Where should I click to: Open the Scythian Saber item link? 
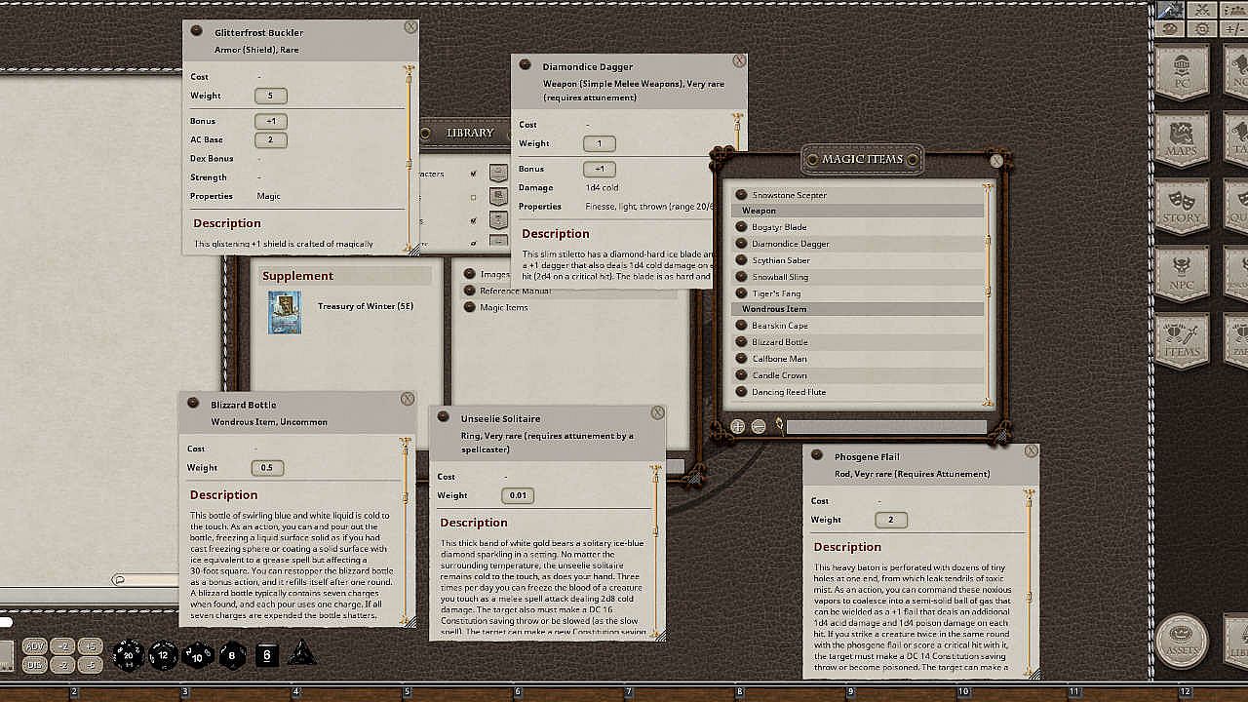780,260
